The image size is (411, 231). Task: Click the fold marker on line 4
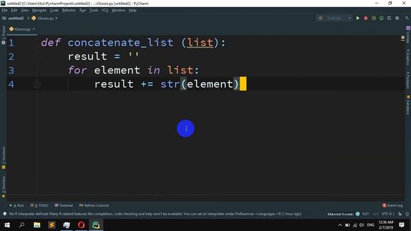point(37,84)
